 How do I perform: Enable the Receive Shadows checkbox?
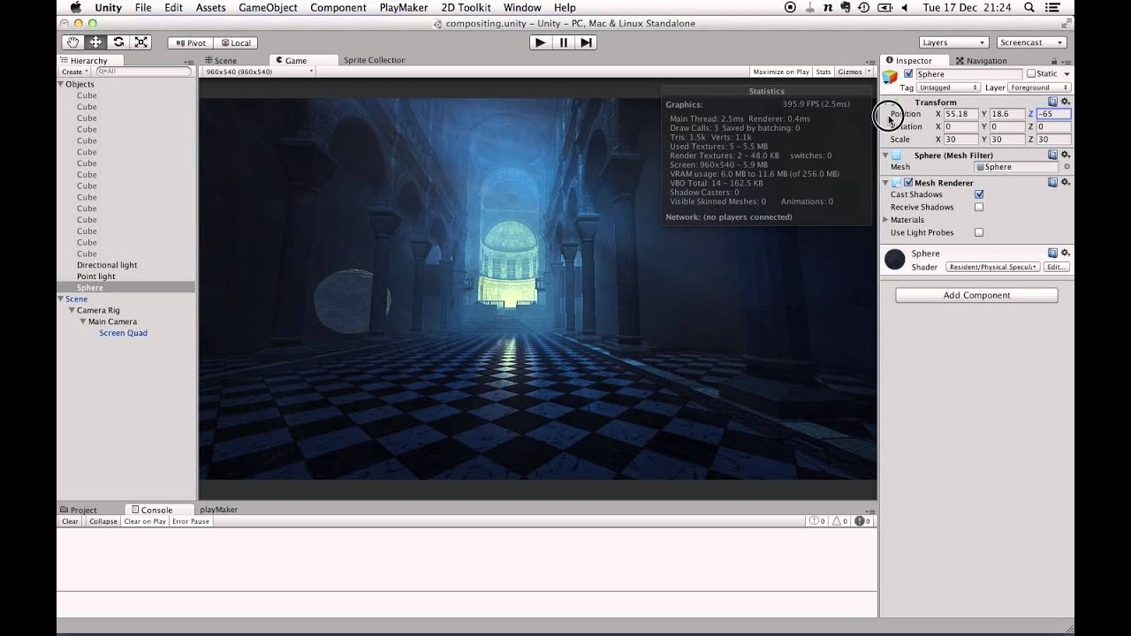pyautogui.click(x=979, y=207)
